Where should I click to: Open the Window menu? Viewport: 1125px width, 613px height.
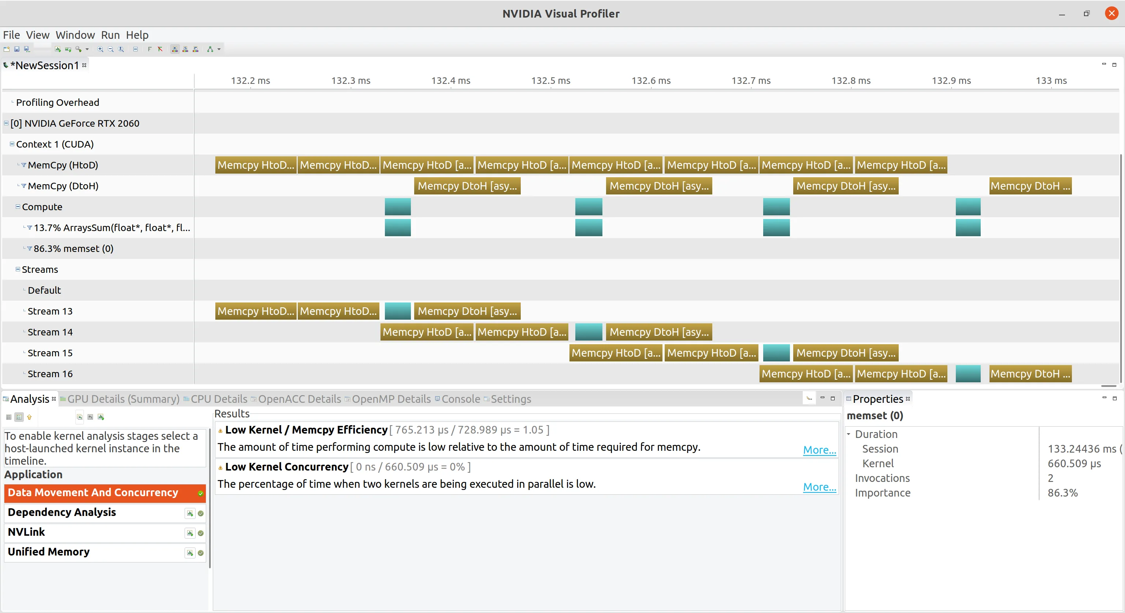pyautogui.click(x=75, y=35)
